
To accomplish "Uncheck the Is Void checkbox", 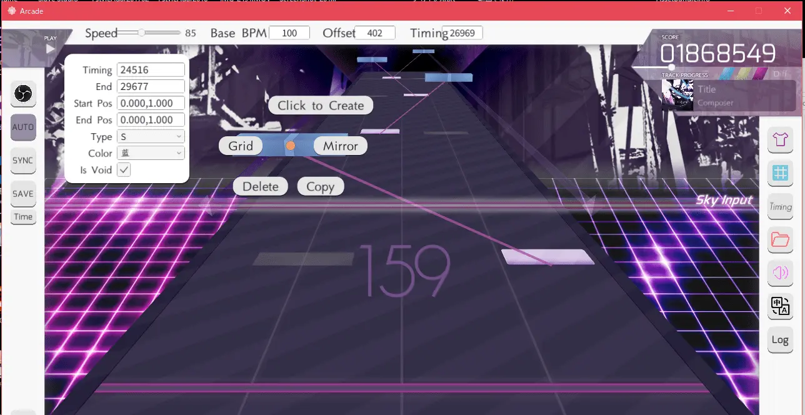I will [124, 170].
